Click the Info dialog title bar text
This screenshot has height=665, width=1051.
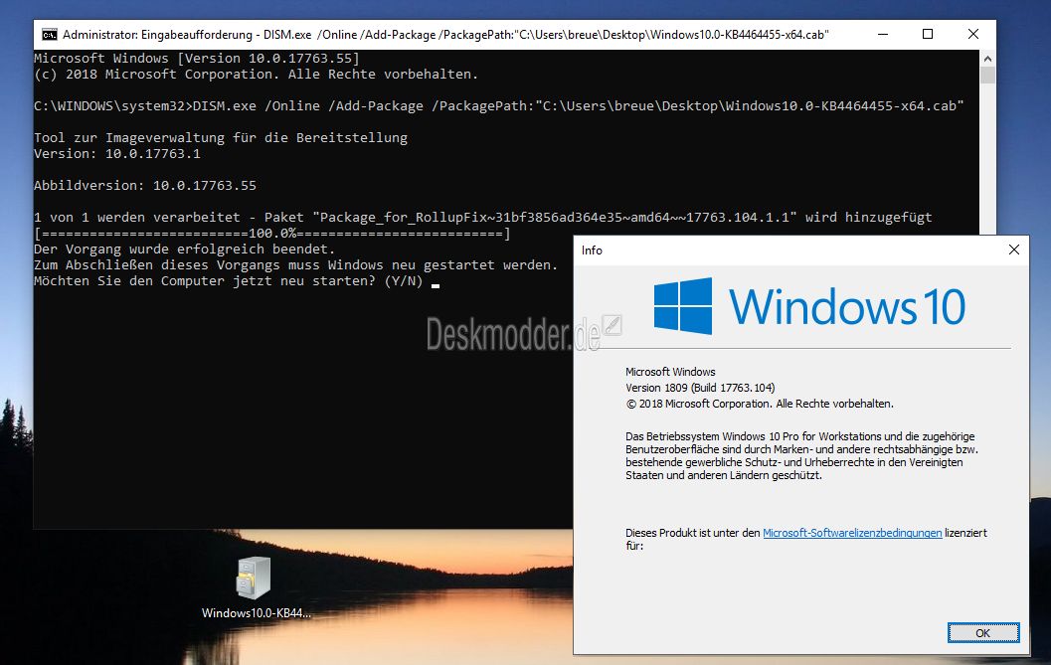[592, 250]
